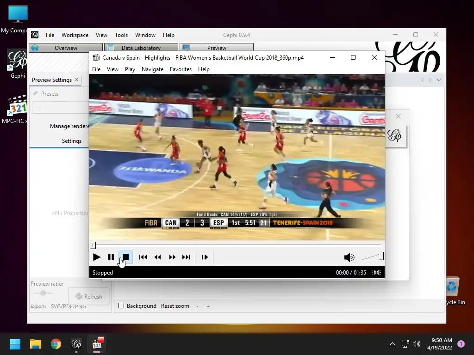This screenshot has height=355, width=474.
Task: Toggle the Background checkbox
Action: [x=122, y=306]
